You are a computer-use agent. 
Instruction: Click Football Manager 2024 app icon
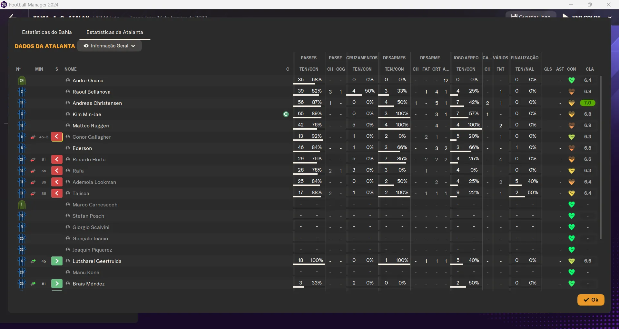(x=4, y=5)
